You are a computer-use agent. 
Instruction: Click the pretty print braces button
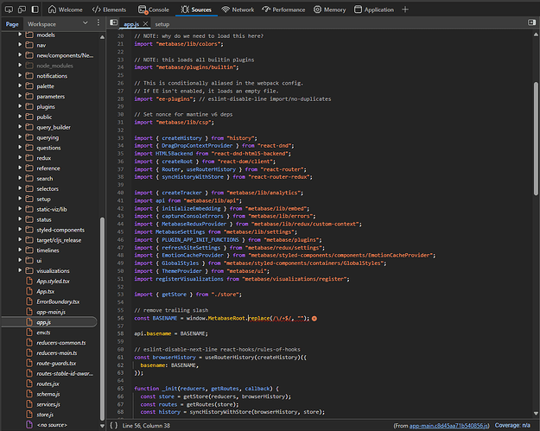(114, 426)
